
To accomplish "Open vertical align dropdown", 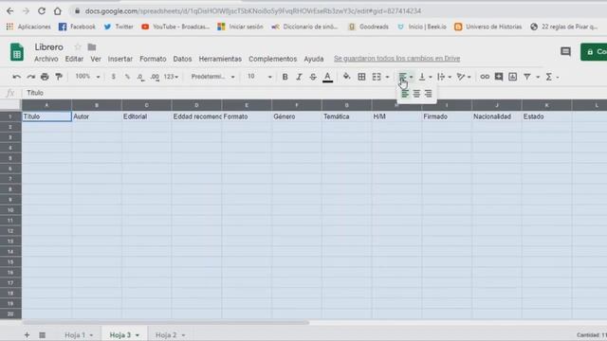I will [x=425, y=77].
